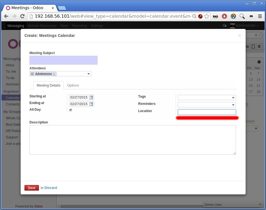Viewport: 266px width, 210px height.
Task: Select the Meeting Details tab
Action: pyautogui.click(x=48, y=85)
